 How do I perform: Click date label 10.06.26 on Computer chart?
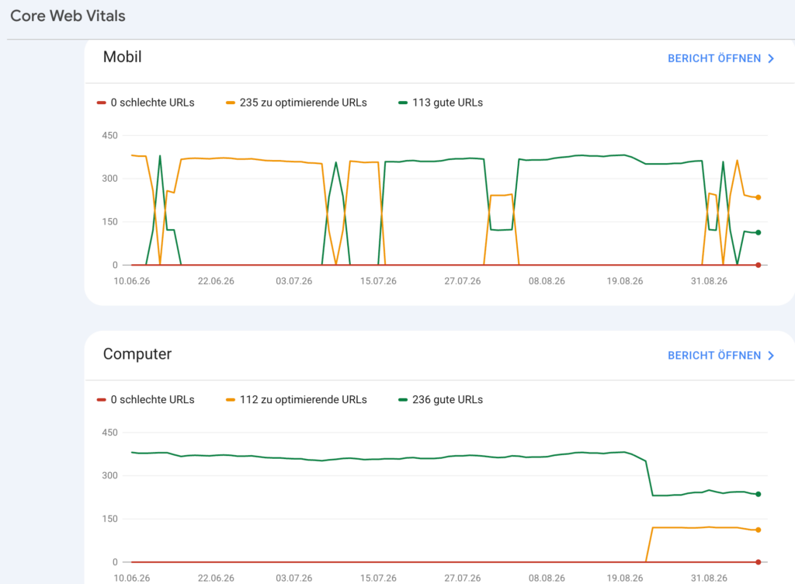click(x=132, y=578)
